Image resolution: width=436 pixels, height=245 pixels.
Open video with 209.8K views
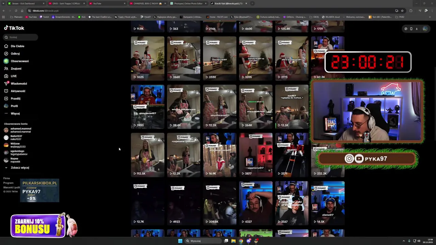click(x=220, y=203)
